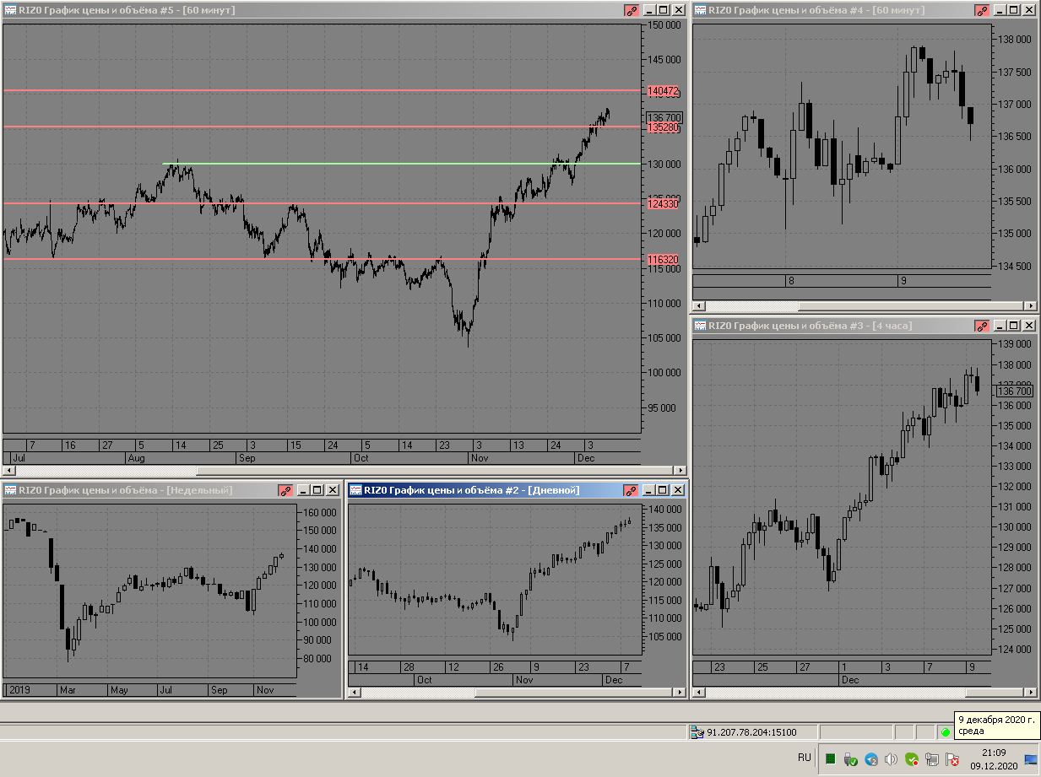Screen dimensions: 1041x777
Task: Open the network connection tray icon
Action: pyautogui.click(x=932, y=759)
